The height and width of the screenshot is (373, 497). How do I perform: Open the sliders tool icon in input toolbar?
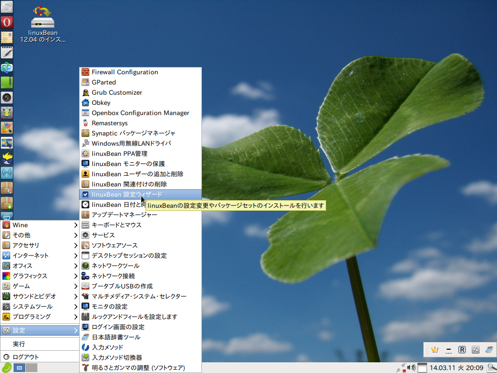pos(476,350)
